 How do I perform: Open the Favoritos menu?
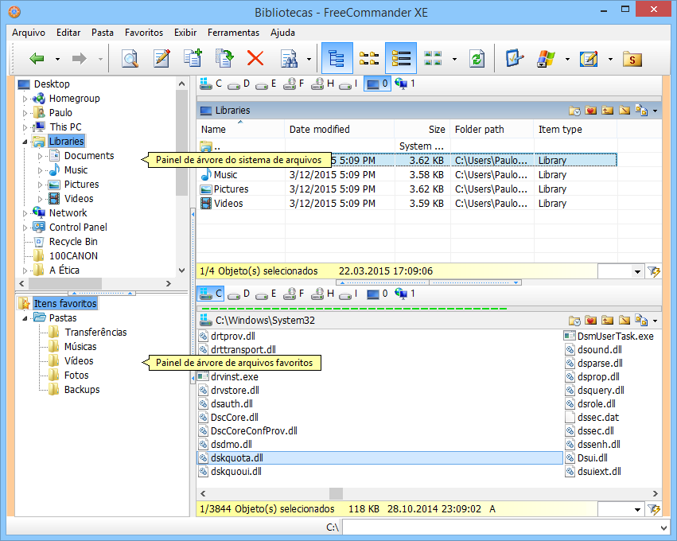click(144, 33)
